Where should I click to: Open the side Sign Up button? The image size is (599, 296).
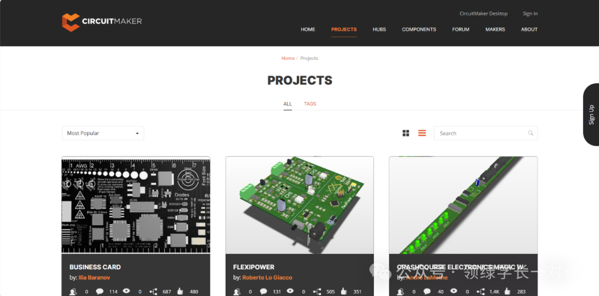591,115
